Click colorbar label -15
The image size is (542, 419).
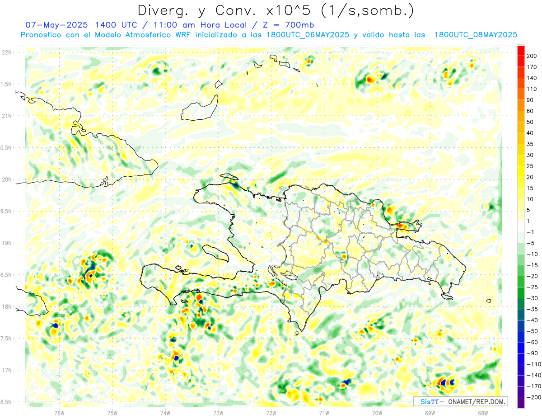pyautogui.click(x=532, y=265)
